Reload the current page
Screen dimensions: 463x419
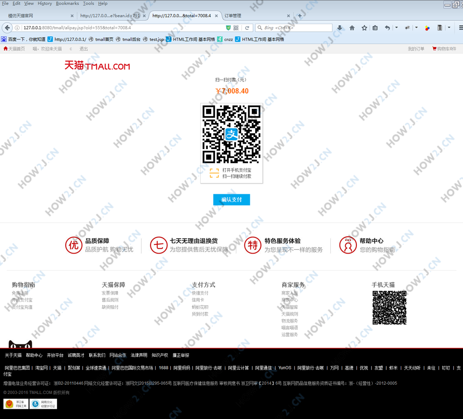point(247,28)
